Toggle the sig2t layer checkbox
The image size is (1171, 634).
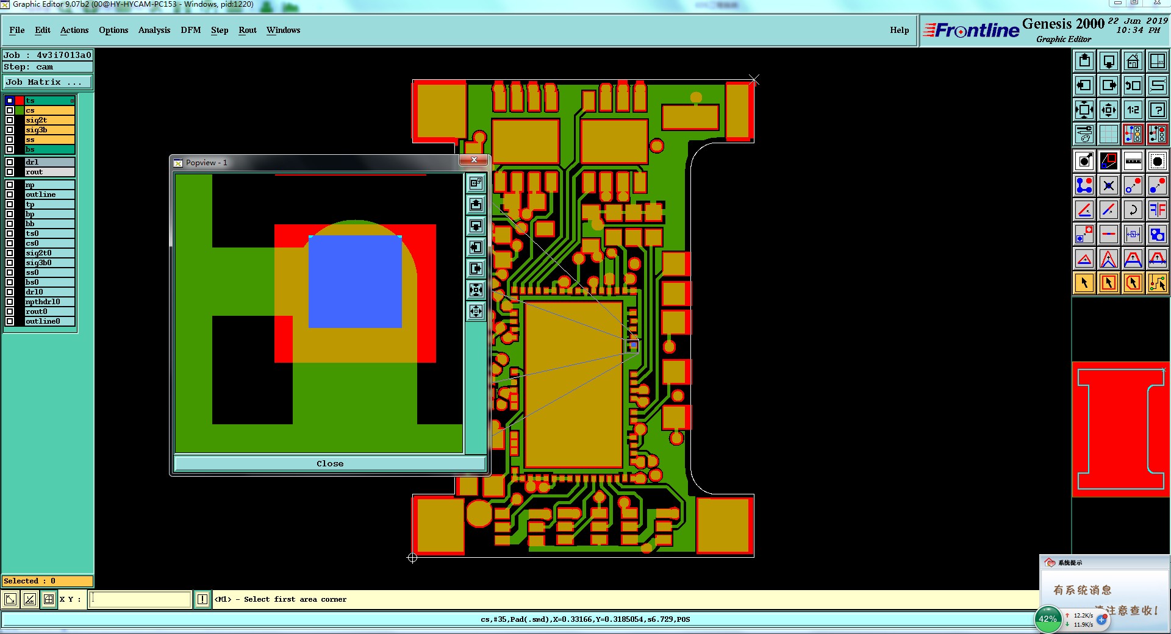click(x=10, y=120)
